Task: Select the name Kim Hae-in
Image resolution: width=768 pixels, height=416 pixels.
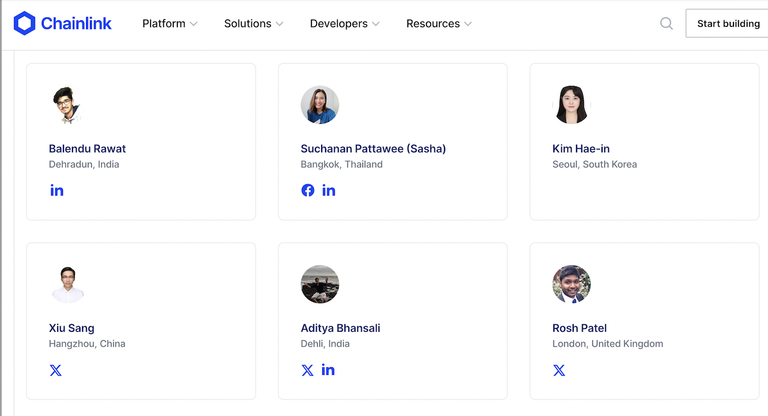Action: click(581, 149)
